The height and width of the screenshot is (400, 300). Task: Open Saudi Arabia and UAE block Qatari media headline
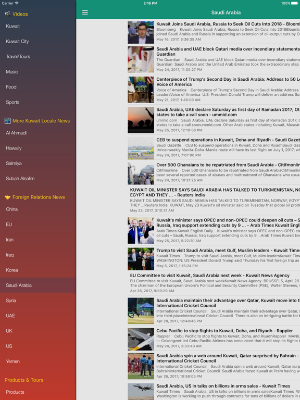[228, 52]
